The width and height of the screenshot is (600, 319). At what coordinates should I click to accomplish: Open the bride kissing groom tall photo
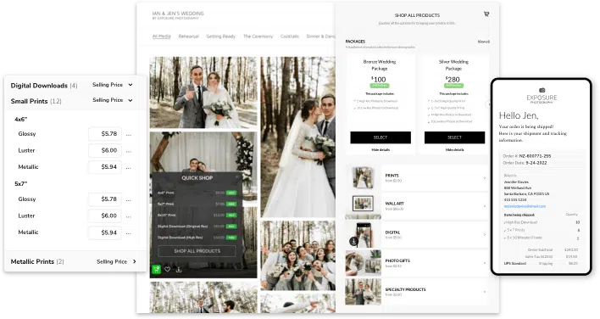[298, 137]
